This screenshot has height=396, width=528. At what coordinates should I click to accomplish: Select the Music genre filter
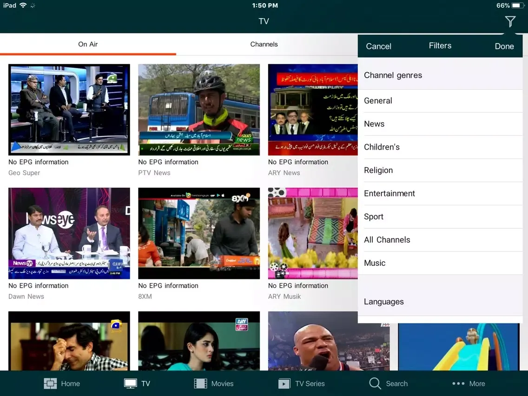point(440,263)
